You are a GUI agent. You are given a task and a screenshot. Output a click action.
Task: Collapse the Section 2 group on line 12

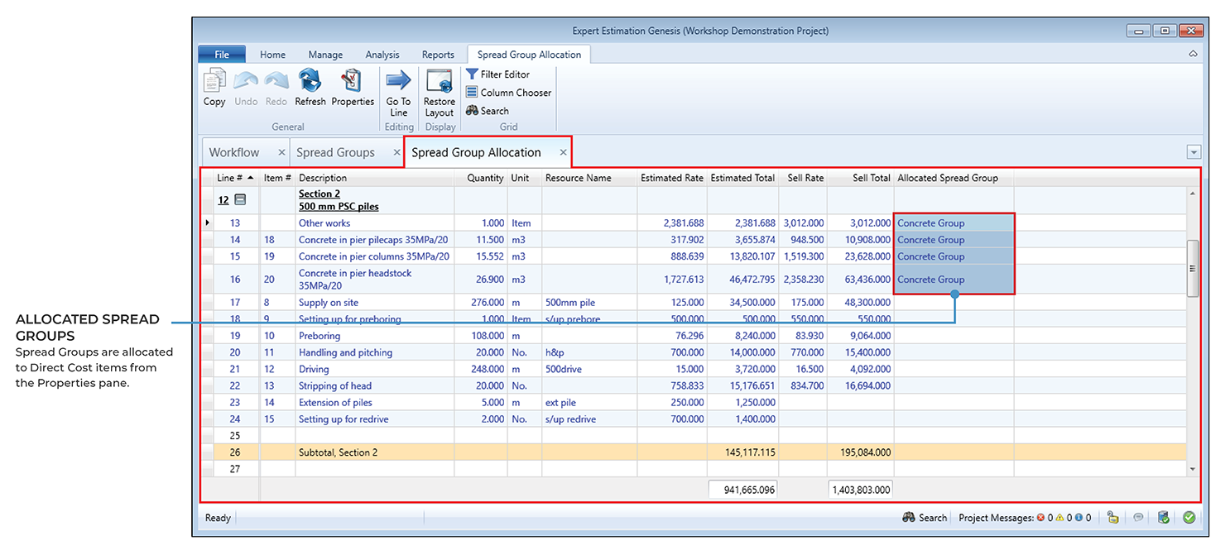tap(240, 200)
